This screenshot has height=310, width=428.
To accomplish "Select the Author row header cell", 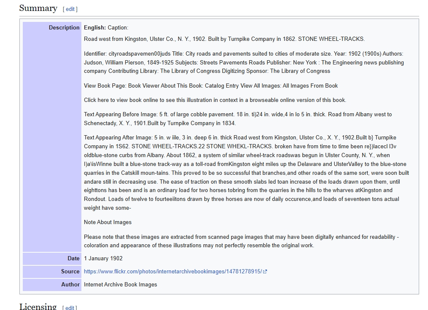I will [x=52, y=285].
